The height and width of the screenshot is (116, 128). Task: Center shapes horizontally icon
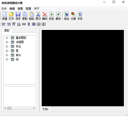[x=44, y=24]
